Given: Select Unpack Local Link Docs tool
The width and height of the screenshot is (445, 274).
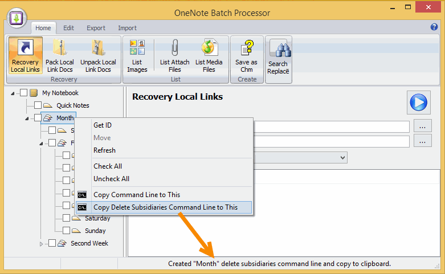Looking at the screenshot, I should (98, 55).
